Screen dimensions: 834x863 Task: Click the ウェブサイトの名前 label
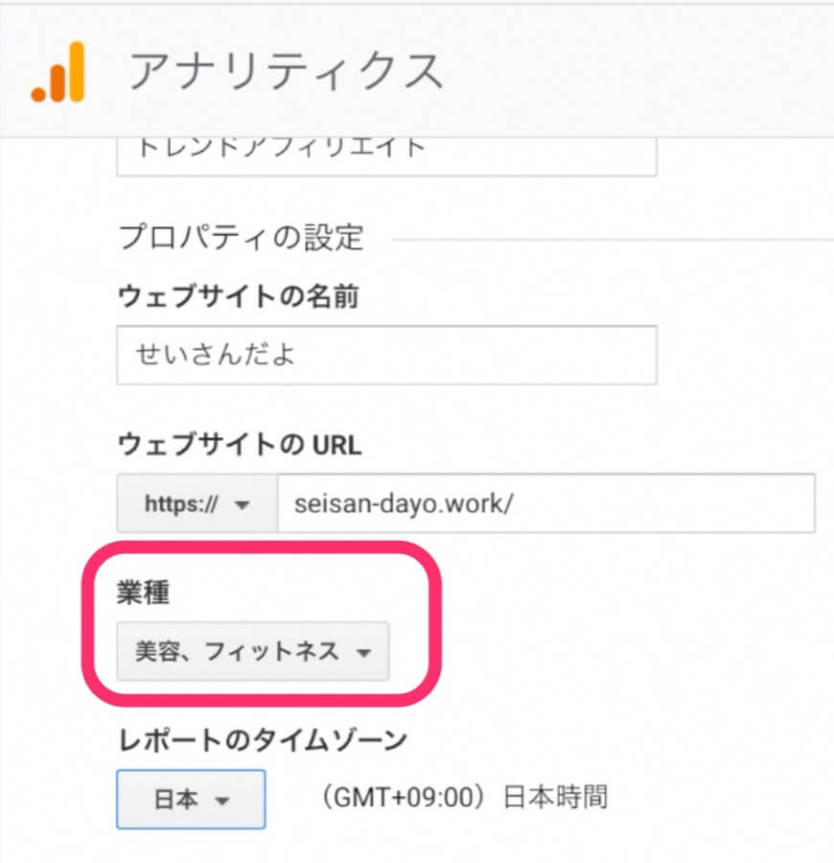238,297
